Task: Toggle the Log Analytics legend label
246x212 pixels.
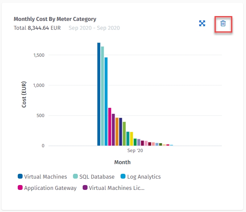Action: 144,177
